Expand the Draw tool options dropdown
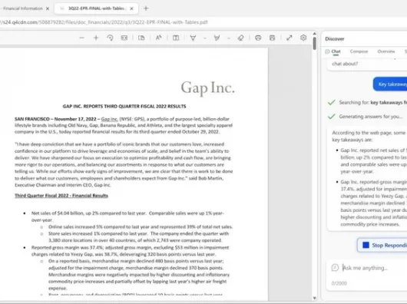Viewport: 407px width, 304px height. (x=205, y=38)
